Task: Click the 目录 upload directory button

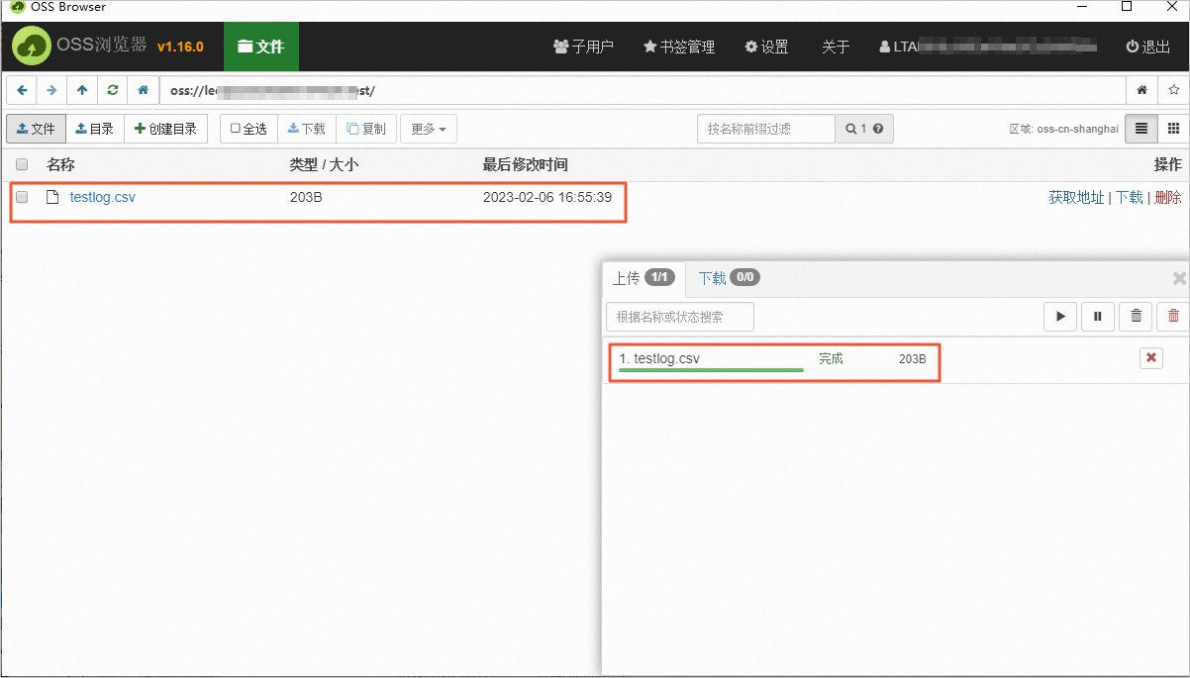Action: click(95, 129)
